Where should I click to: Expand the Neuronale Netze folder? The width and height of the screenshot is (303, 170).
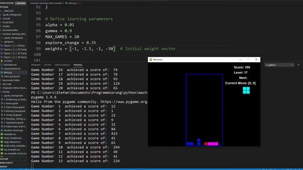tap(11, 80)
